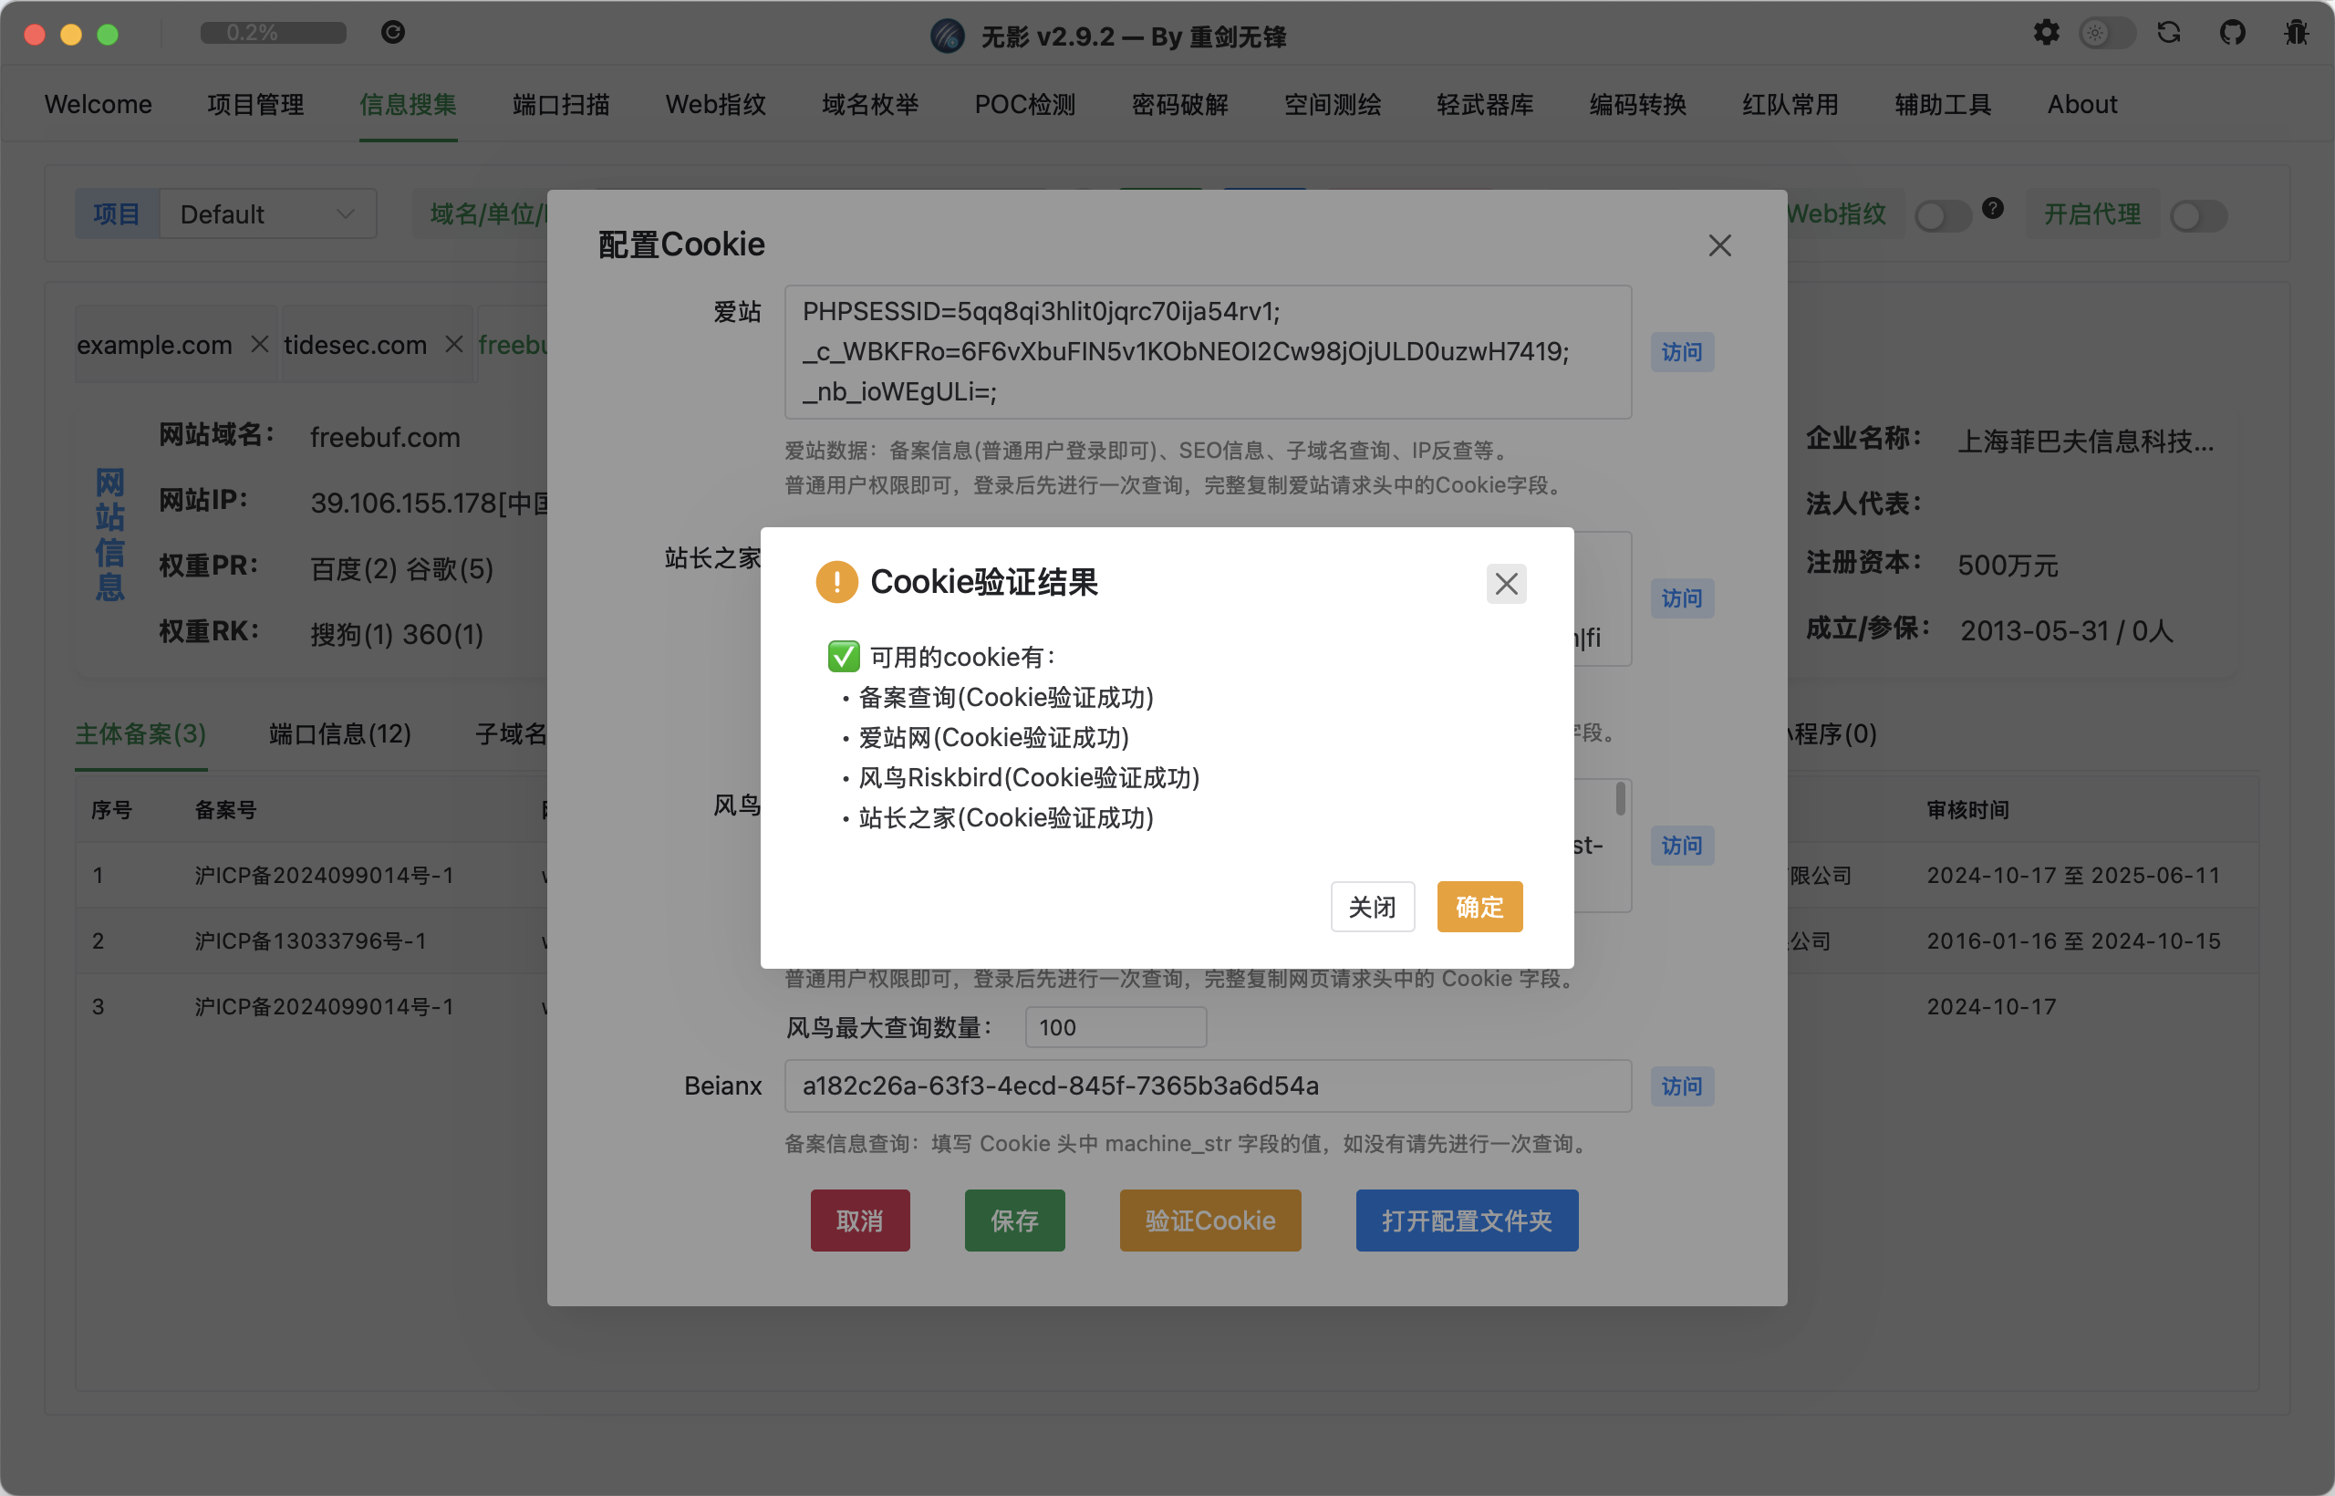Click the circular reload icon beside progress bar

[x=392, y=33]
